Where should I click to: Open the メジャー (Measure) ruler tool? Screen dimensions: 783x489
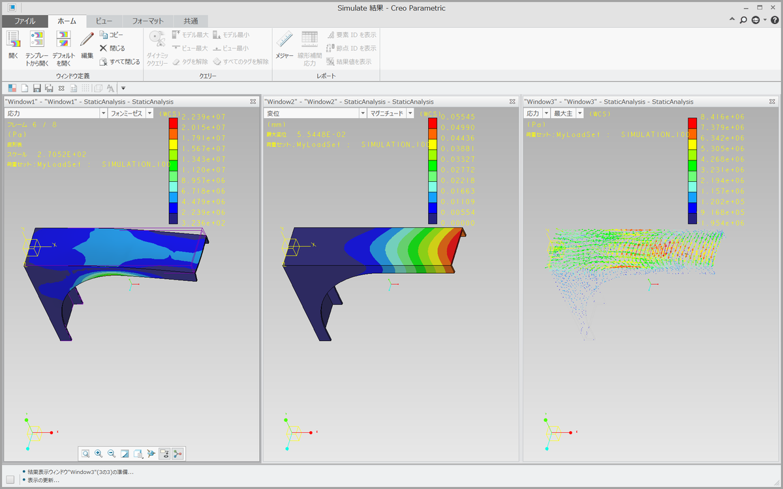pyautogui.click(x=284, y=44)
